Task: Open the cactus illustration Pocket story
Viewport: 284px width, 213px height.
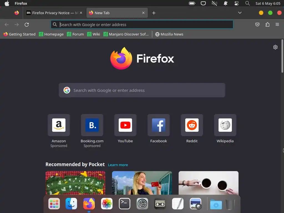Action: (x=75, y=183)
